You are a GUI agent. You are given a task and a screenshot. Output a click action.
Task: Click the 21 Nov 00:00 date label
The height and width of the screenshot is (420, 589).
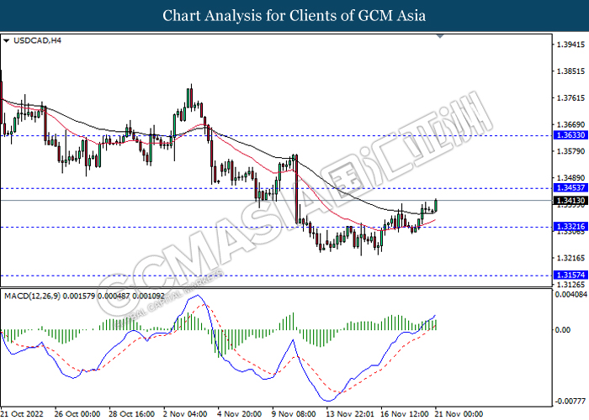click(x=459, y=414)
